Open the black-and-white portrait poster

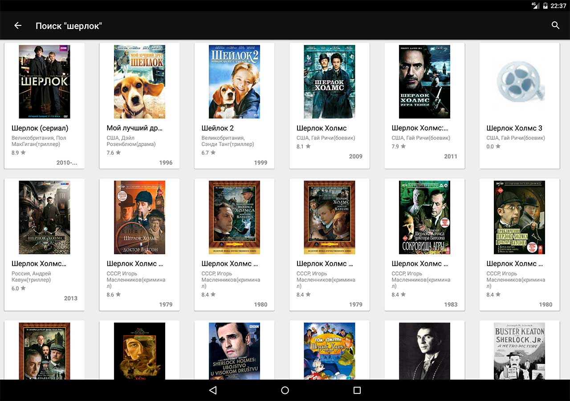[x=424, y=351]
